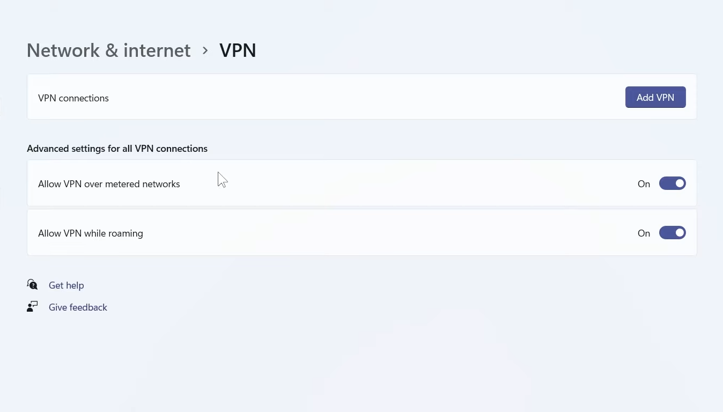This screenshot has height=412, width=723.
Task: Click the empty middle of VPN connections card
Action: point(365,97)
